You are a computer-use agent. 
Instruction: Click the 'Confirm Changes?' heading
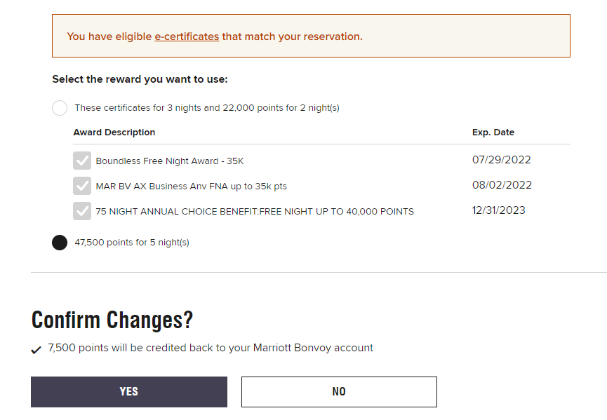pos(112,320)
